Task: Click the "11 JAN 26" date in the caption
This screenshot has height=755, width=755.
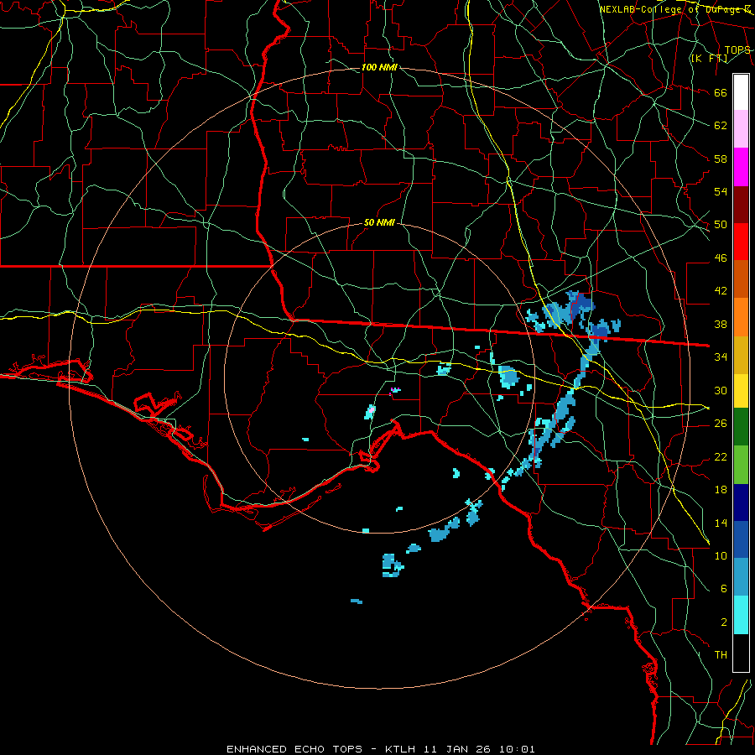Action: [456, 749]
